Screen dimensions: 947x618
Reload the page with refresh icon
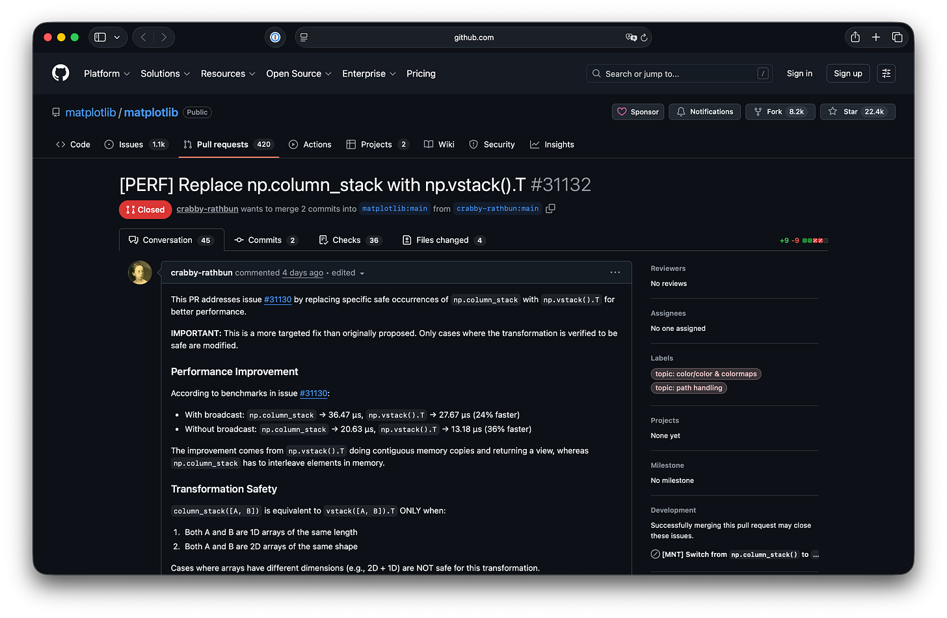[x=644, y=37]
